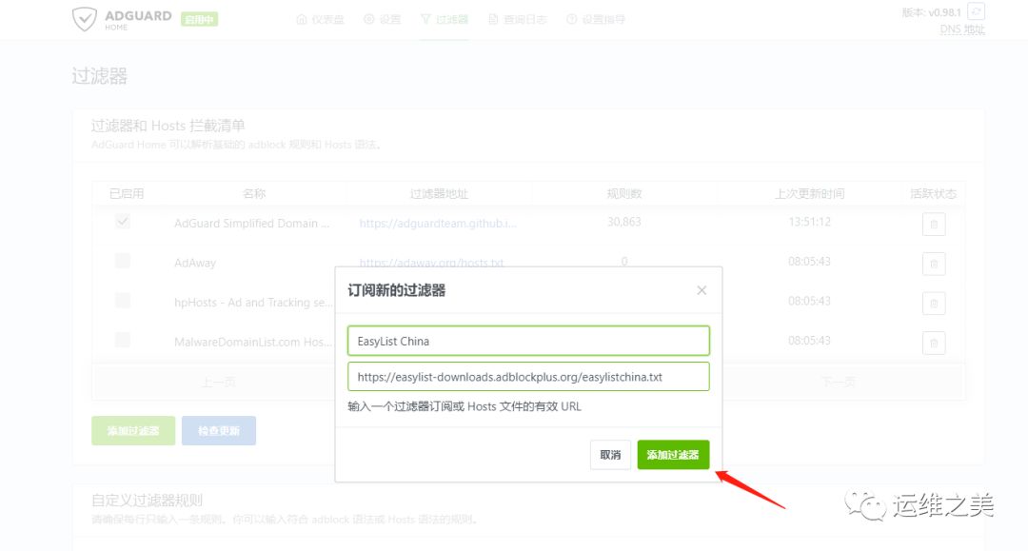Delete the MalwareDomainList.com filter row
This screenshot has height=551, width=1028.
[934, 343]
